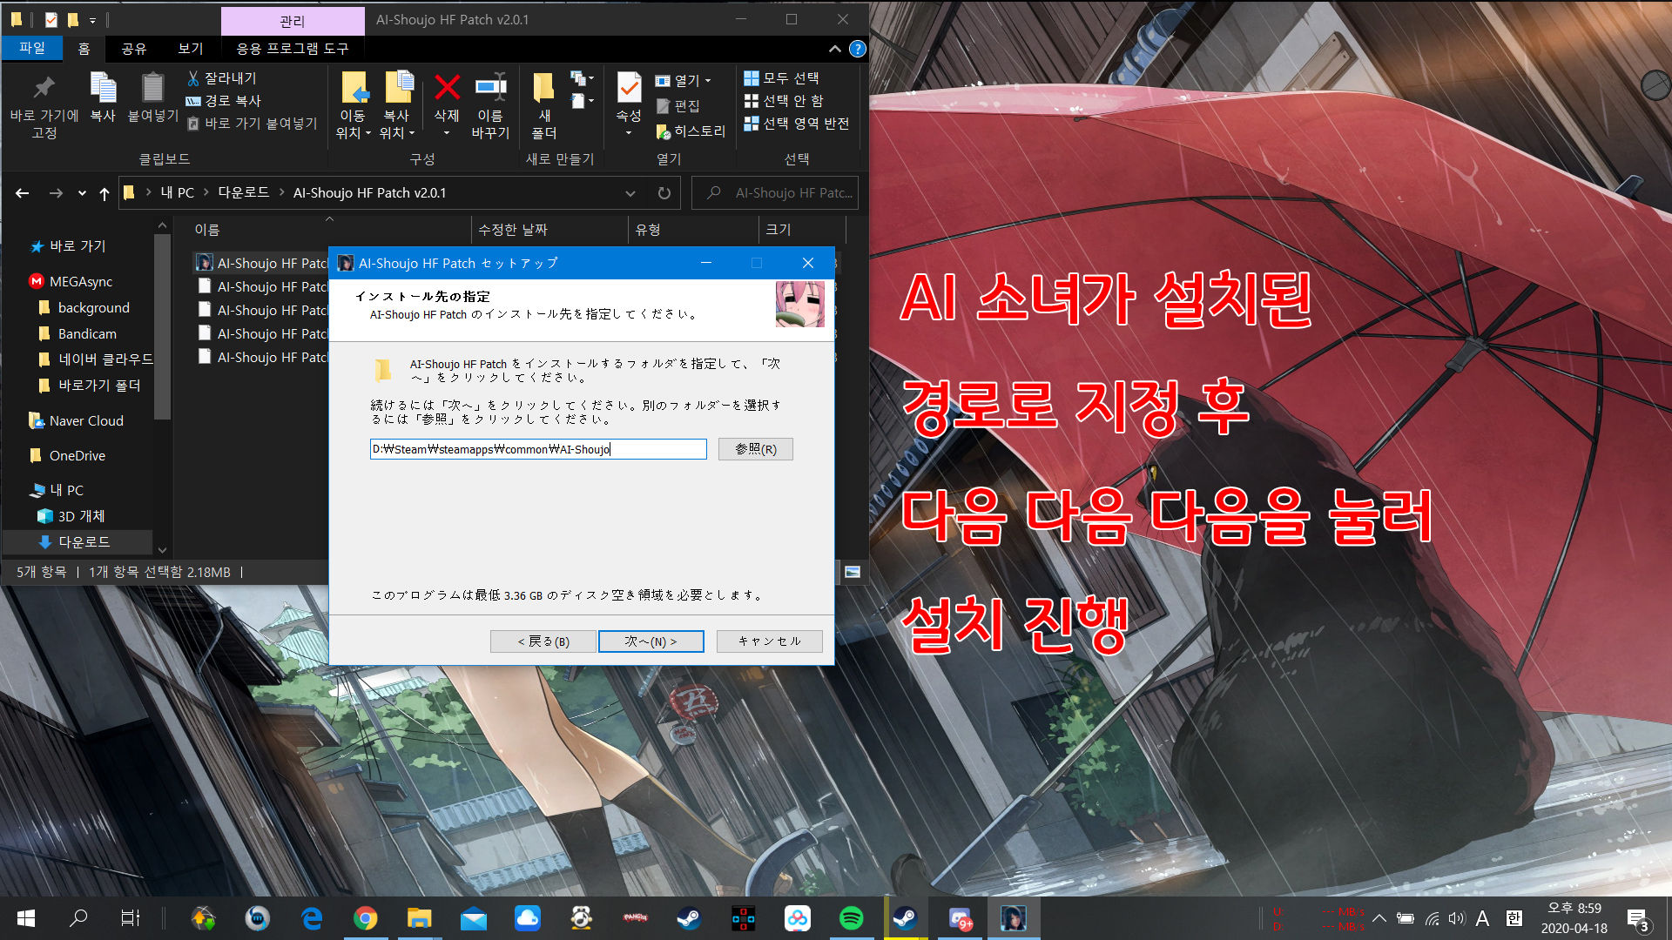This screenshot has height=940, width=1672.
Task: Open the Mail app from the taskbar
Action: [474, 918]
